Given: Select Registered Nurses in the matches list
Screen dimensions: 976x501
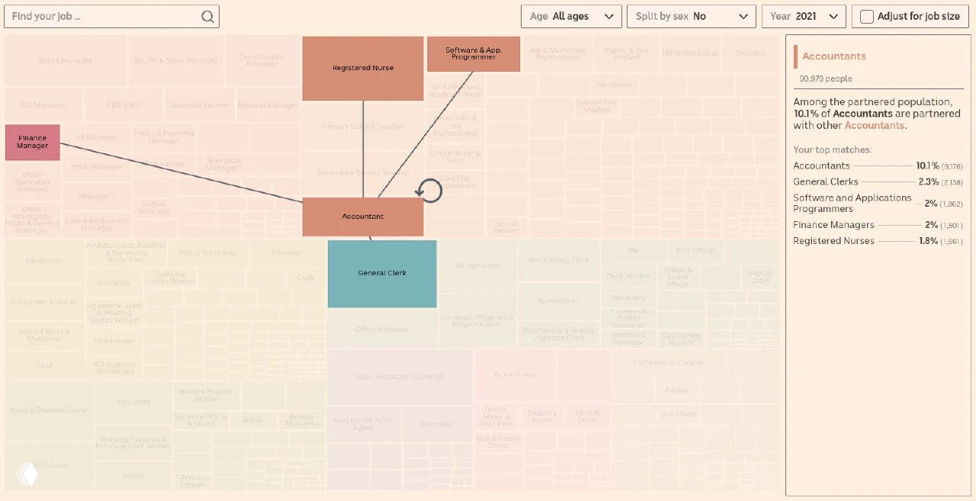Looking at the screenshot, I should pos(835,241).
